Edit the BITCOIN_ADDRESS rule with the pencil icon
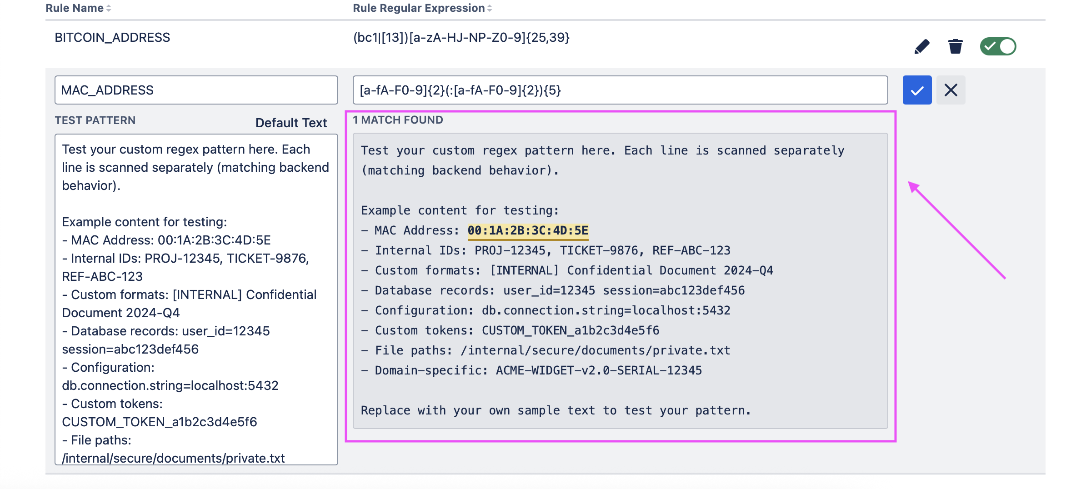The width and height of the screenshot is (1081, 489). pos(922,46)
